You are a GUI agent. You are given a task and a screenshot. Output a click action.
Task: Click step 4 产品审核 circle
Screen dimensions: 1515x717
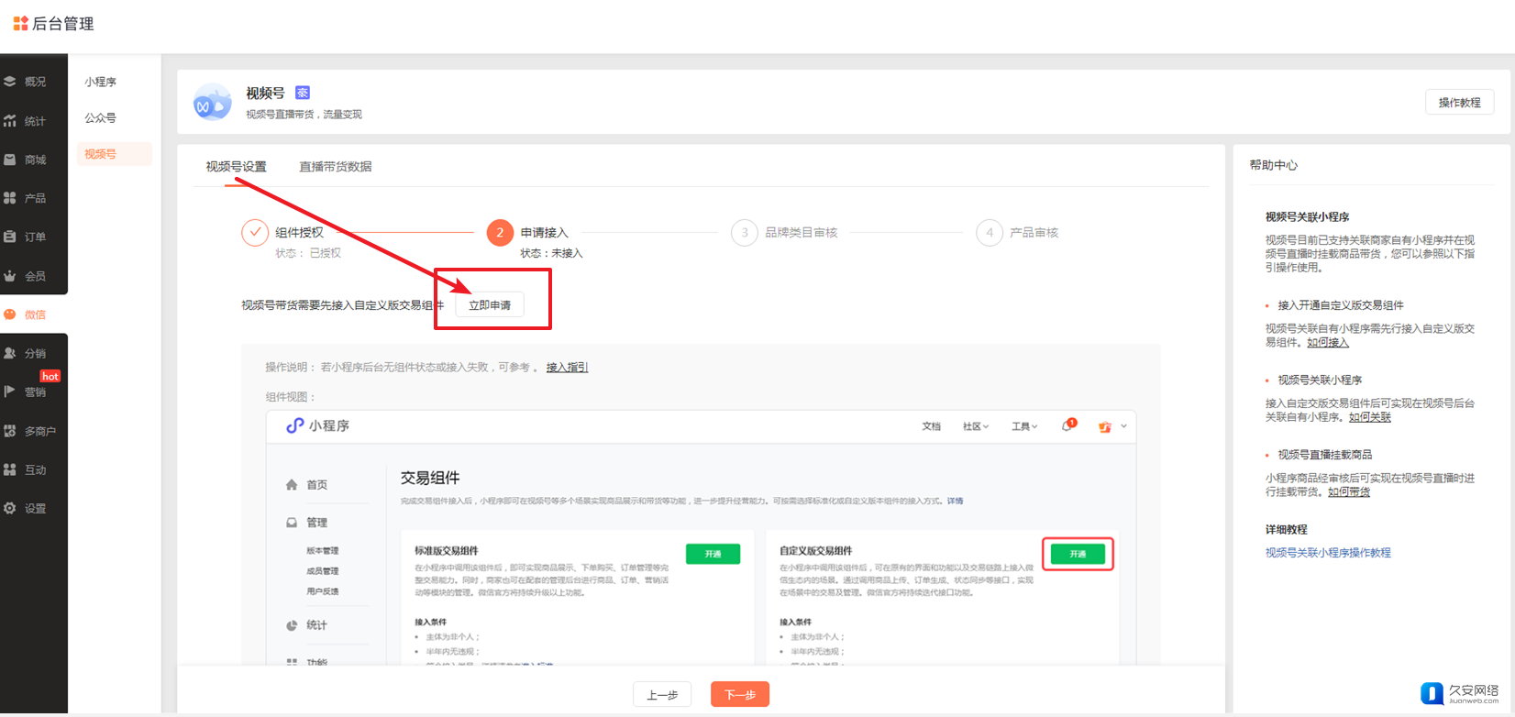(990, 233)
